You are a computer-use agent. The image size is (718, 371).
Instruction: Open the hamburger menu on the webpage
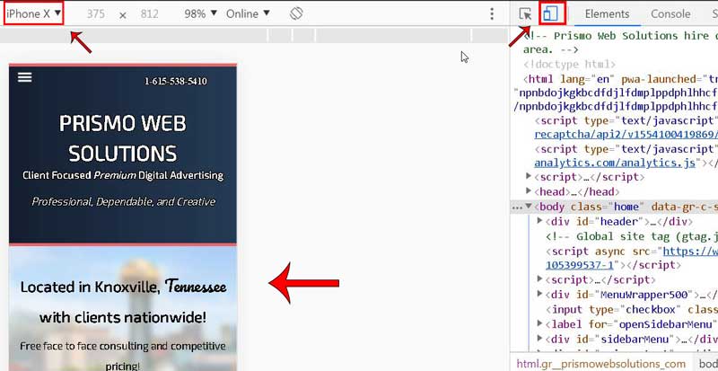pos(24,77)
